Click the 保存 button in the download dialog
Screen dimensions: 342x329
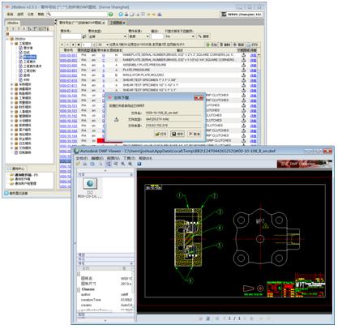(177, 134)
